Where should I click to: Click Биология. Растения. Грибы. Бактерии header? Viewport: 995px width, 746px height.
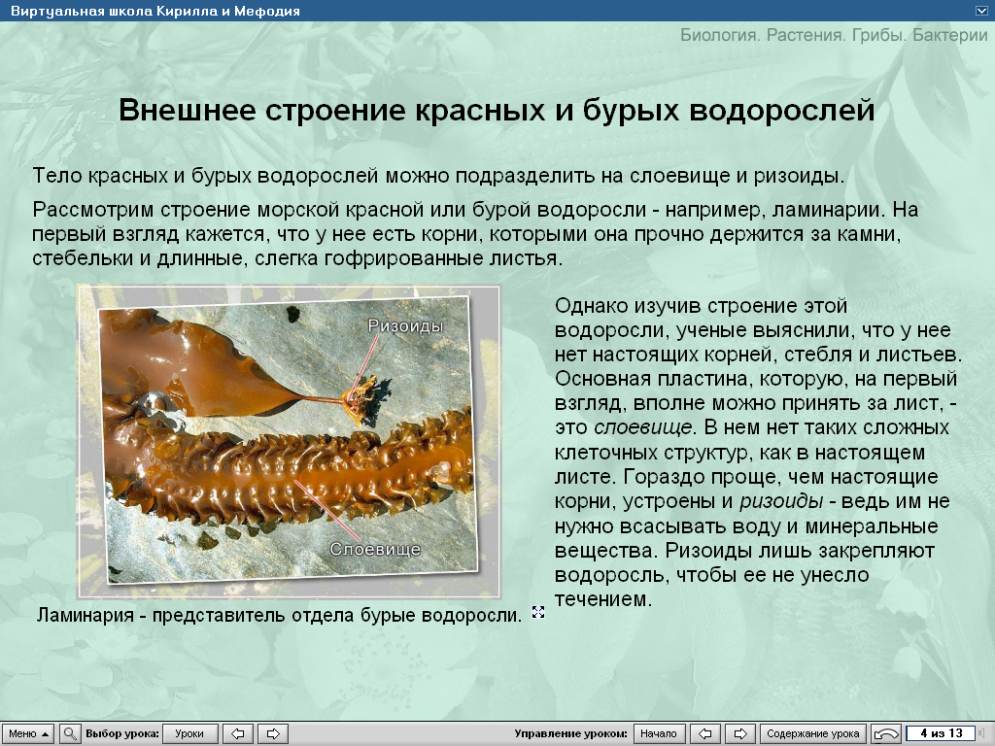834,35
